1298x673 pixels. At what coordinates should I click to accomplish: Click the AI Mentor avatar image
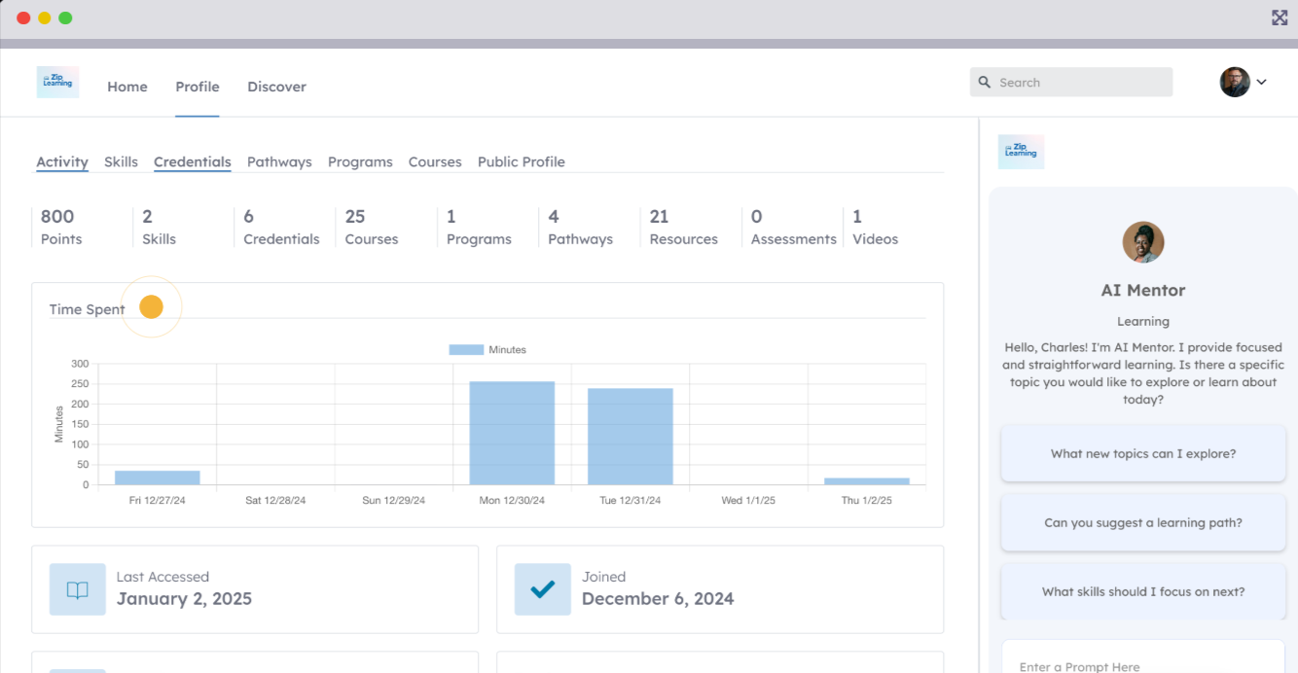[x=1142, y=242]
